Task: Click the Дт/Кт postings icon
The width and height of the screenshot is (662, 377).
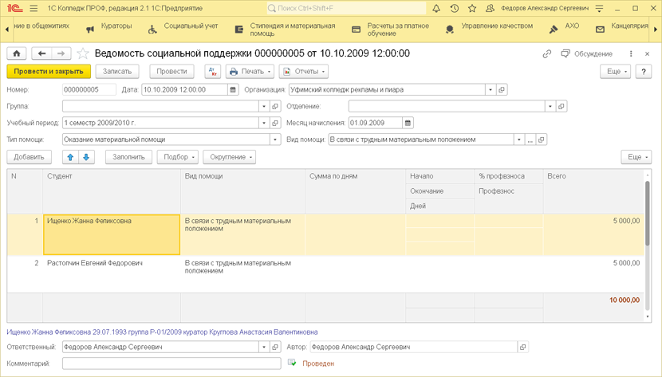Action: coord(212,72)
